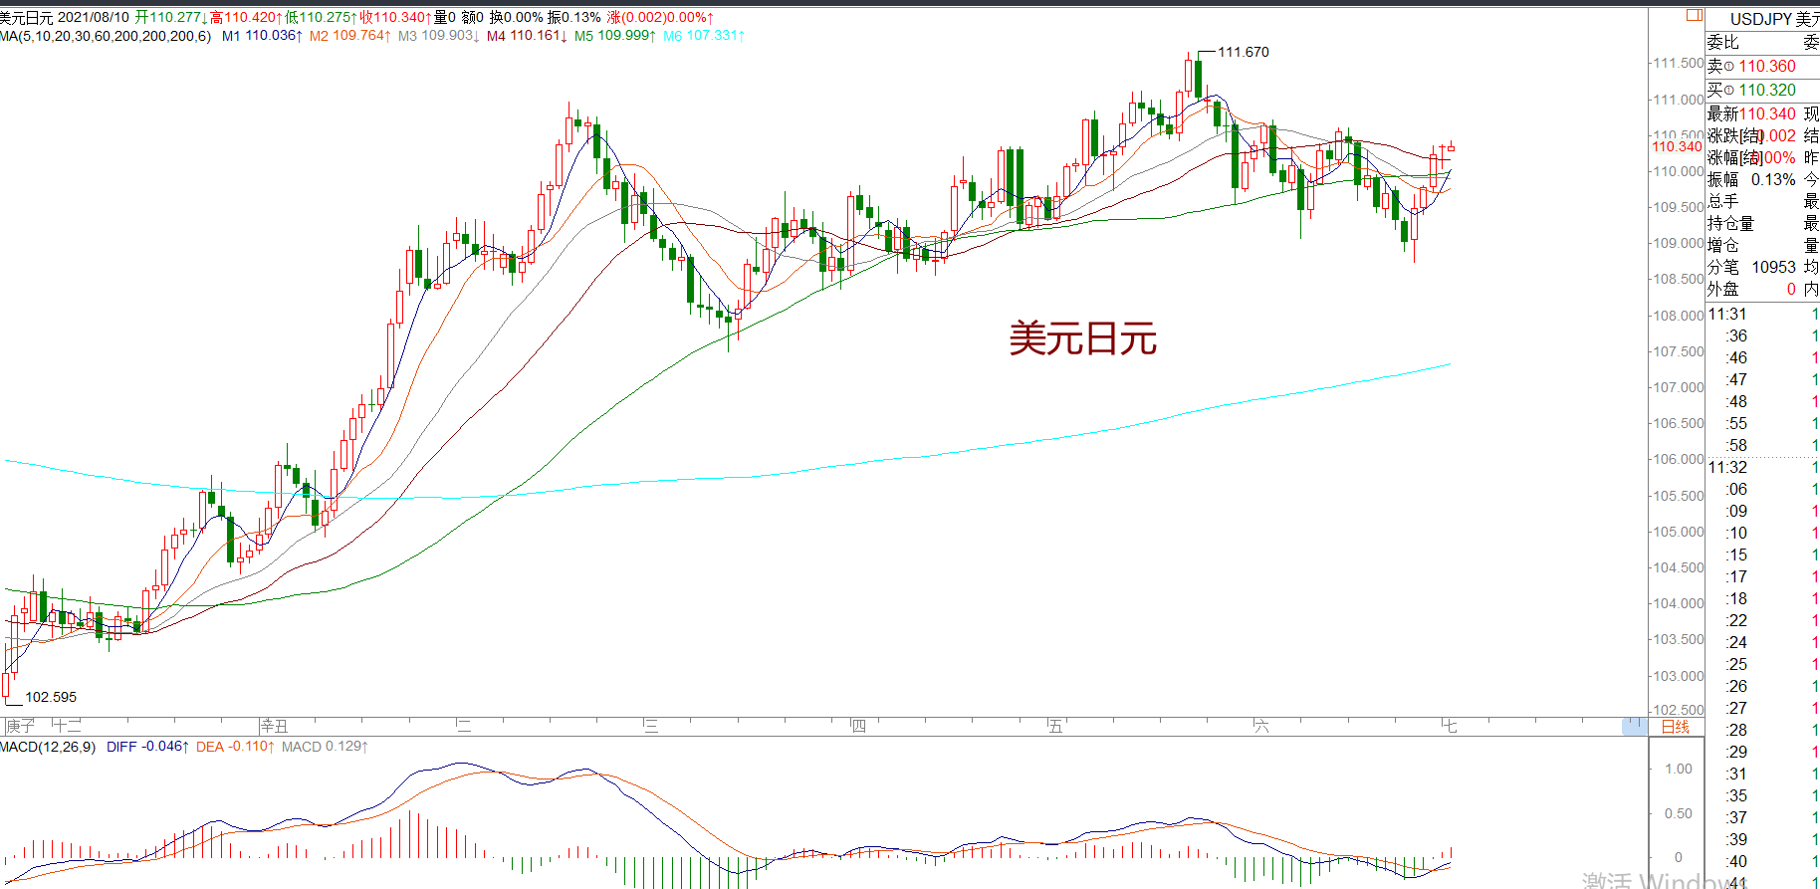Select the M1 110.036 moving average label
The width and height of the screenshot is (1820, 889).
262,36
